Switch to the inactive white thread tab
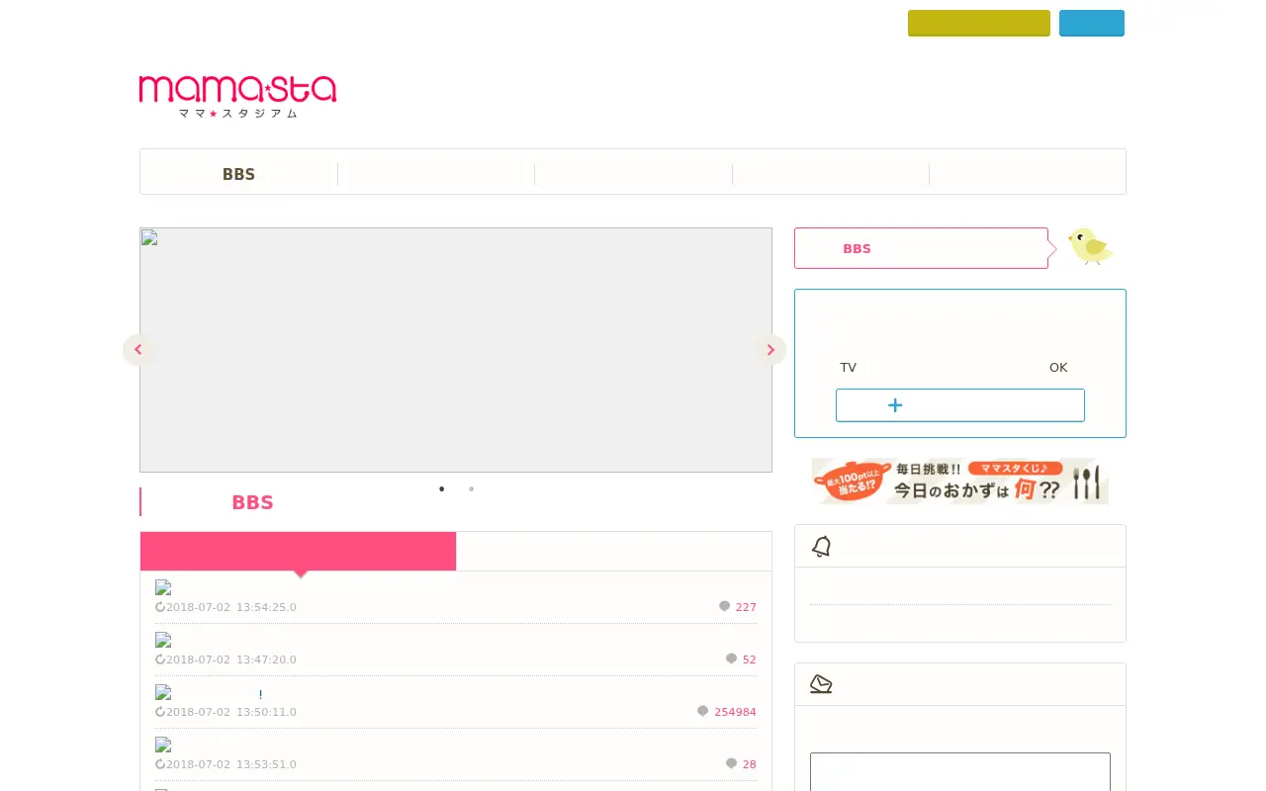The width and height of the screenshot is (1266, 791). pos(613,552)
